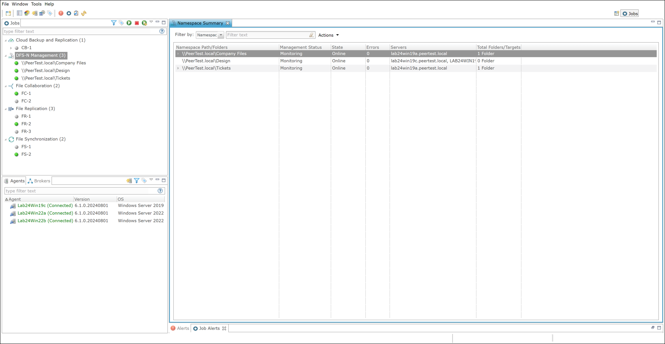Screen dimensions: 665x344
Task: Clear filter text with eraser icon
Action: coord(311,35)
